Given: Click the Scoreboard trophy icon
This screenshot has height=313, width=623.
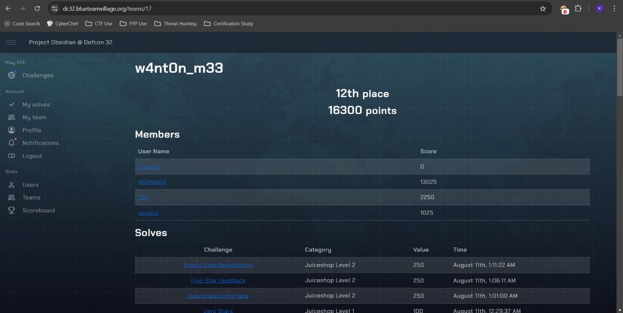Looking at the screenshot, I should (x=12, y=210).
